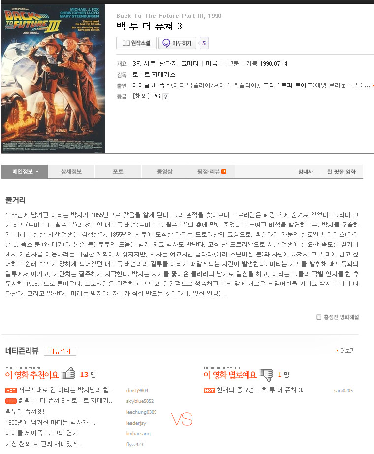
Task: Click the 홍성진 영화해설 document icon
Action: pyautogui.click(x=319, y=317)
